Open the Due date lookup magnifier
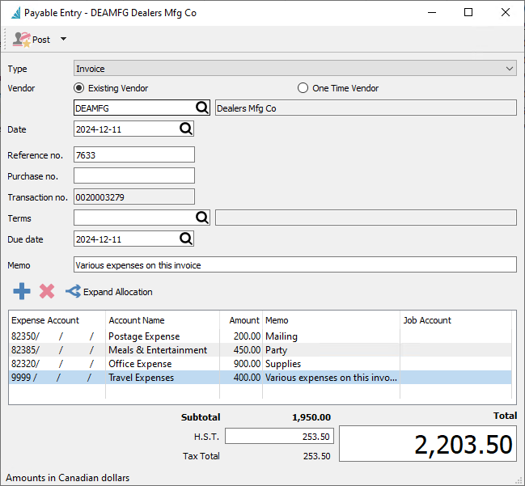The width and height of the screenshot is (525, 486). click(x=186, y=239)
